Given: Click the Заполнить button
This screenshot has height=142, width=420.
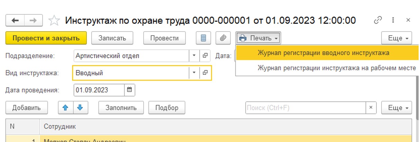Looking at the screenshot, I should click(x=121, y=108).
